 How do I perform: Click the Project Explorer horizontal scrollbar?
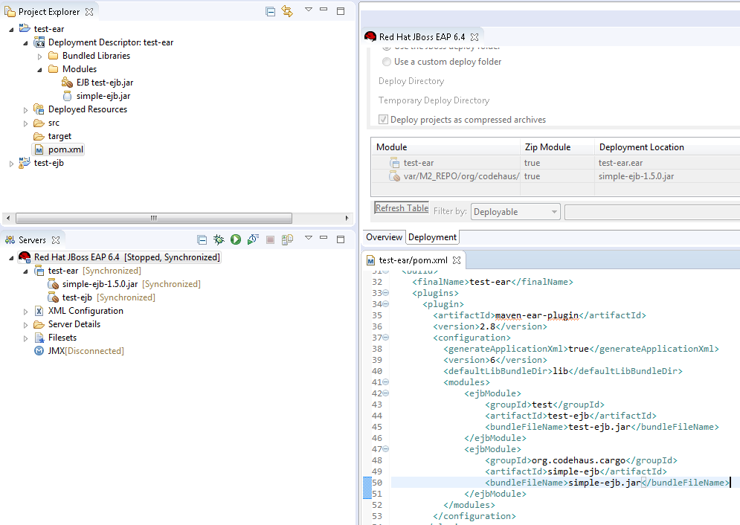(x=154, y=218)
